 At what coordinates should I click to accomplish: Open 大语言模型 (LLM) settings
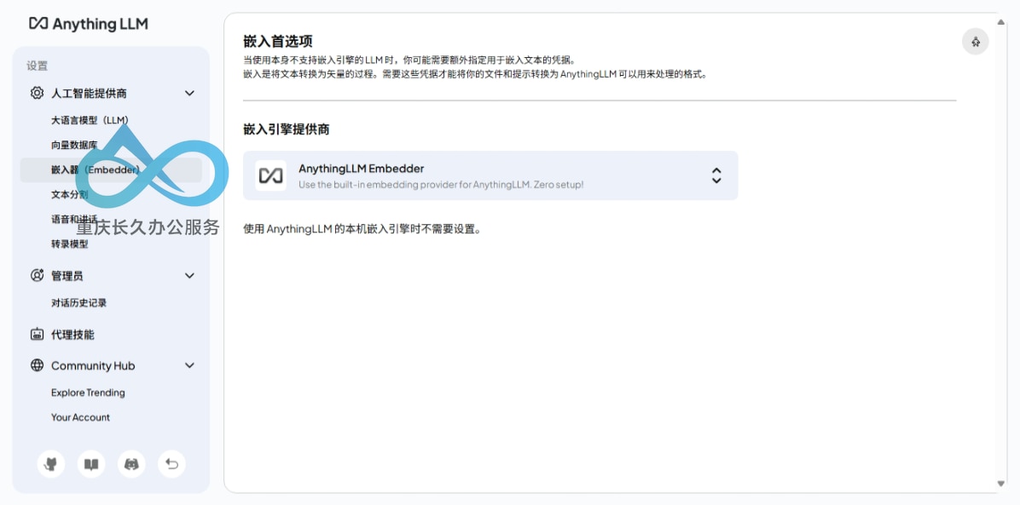pos(90,120)
